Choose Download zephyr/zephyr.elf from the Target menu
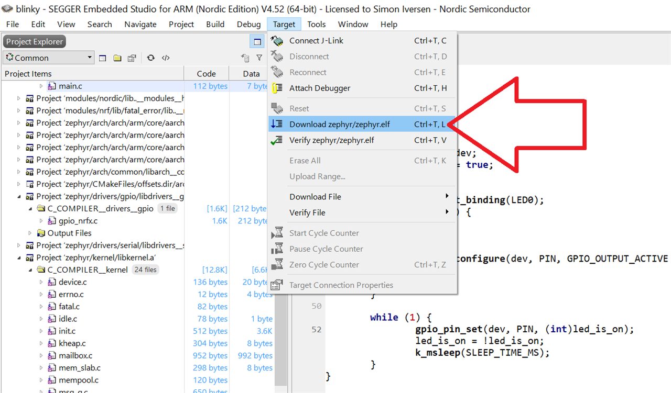Screen dimensions: 671x393 362,124
